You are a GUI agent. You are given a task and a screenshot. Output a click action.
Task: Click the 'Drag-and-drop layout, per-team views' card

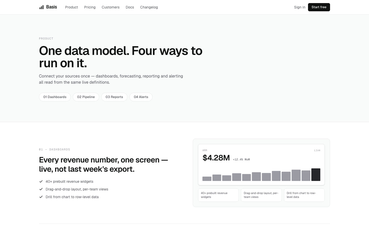coord(261,195)
